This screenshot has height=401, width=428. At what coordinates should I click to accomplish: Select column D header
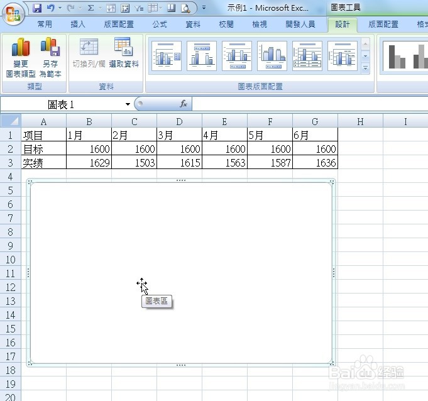click(179, 121)
